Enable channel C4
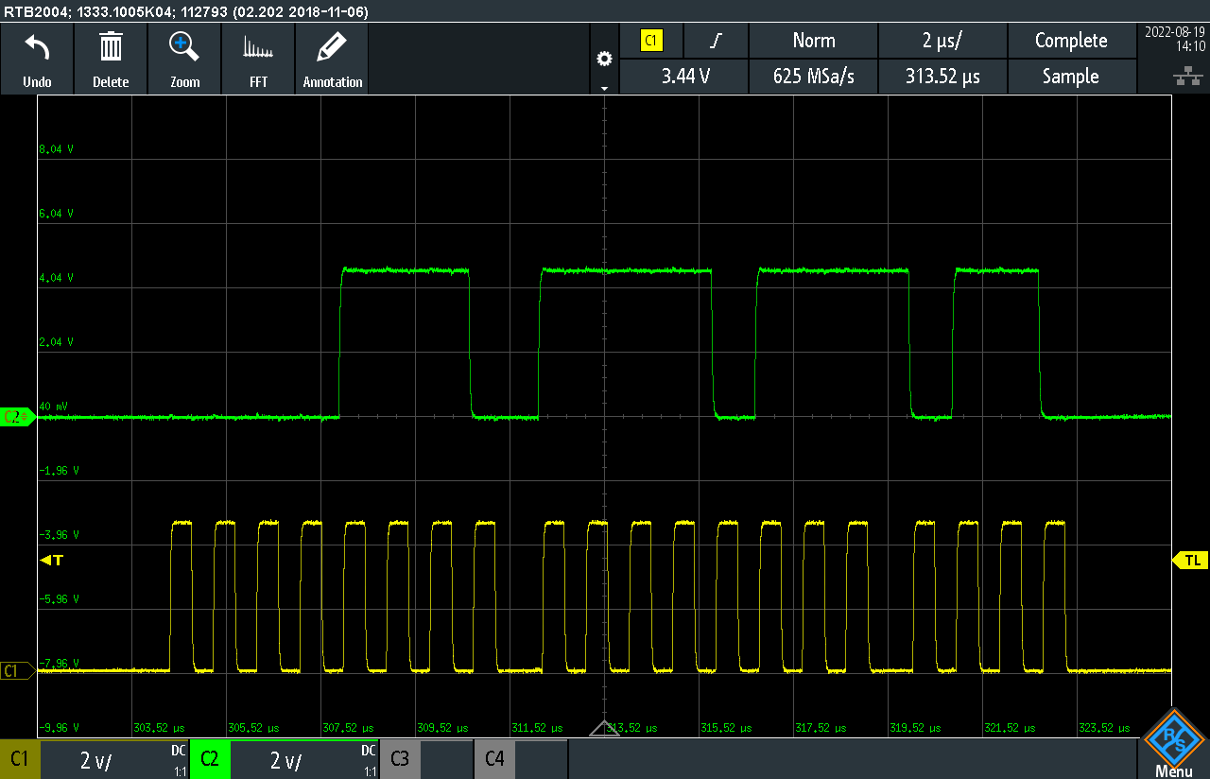 pos(494,759)
